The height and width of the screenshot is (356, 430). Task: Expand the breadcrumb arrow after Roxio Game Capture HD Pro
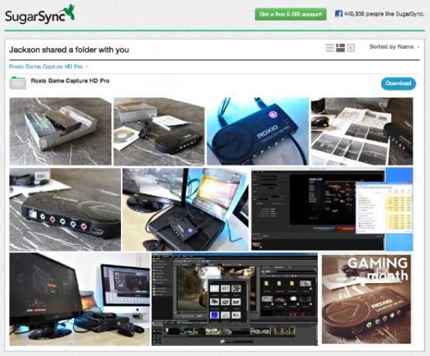[88, 67]
